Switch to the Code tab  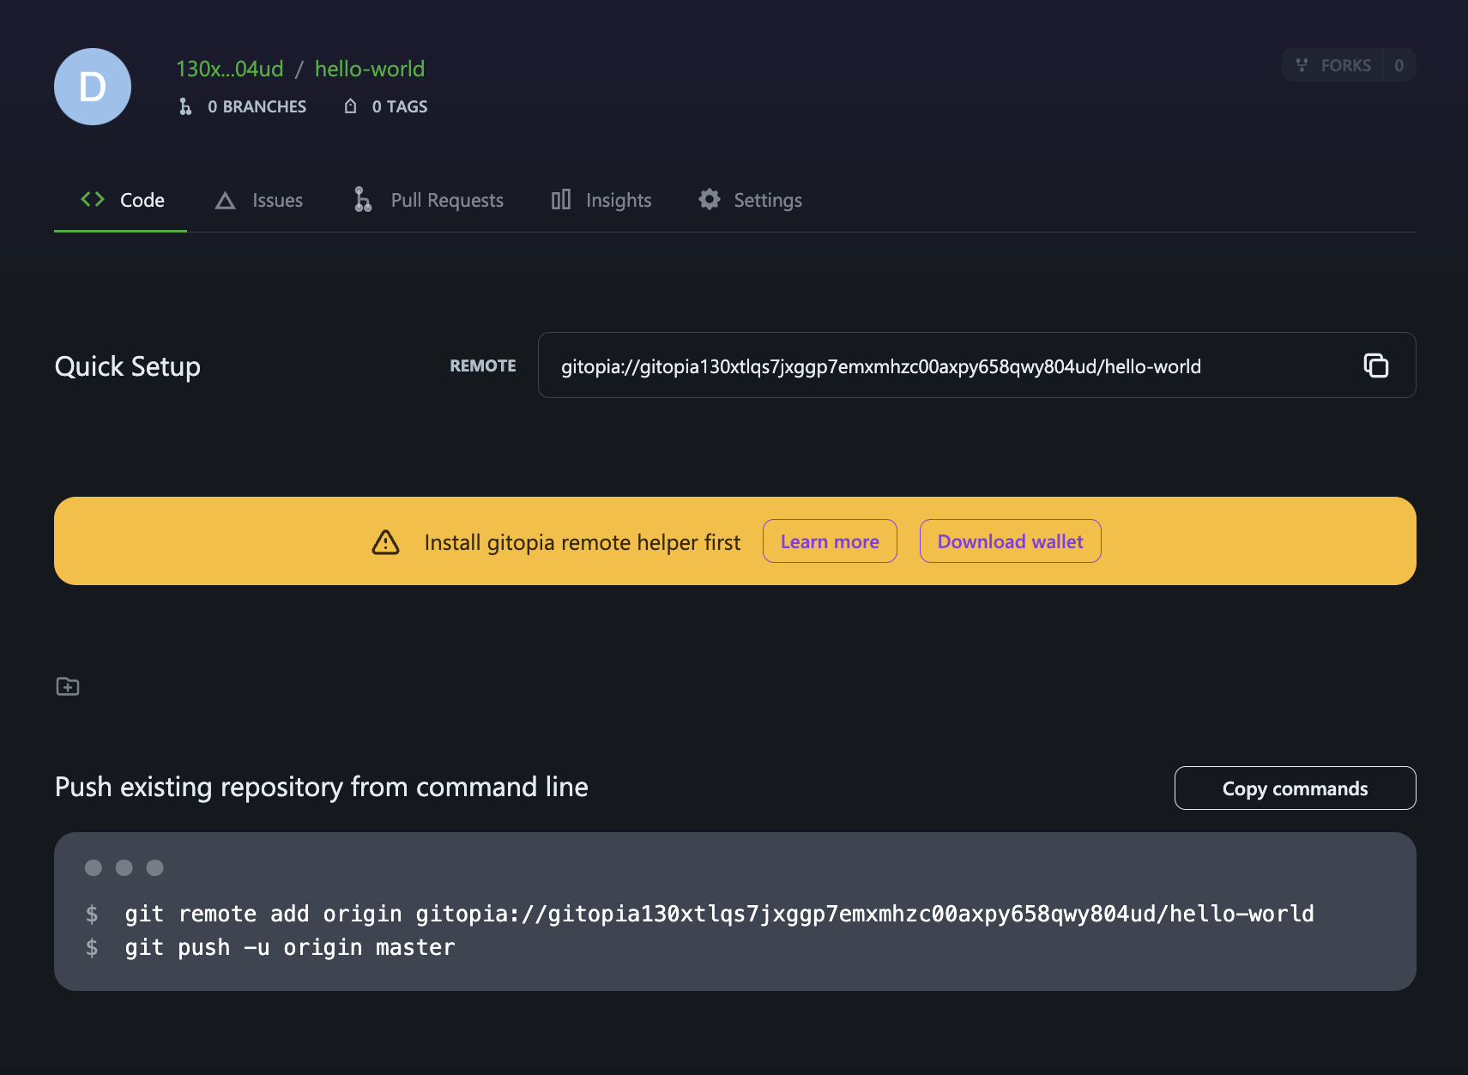coord(121,200)
